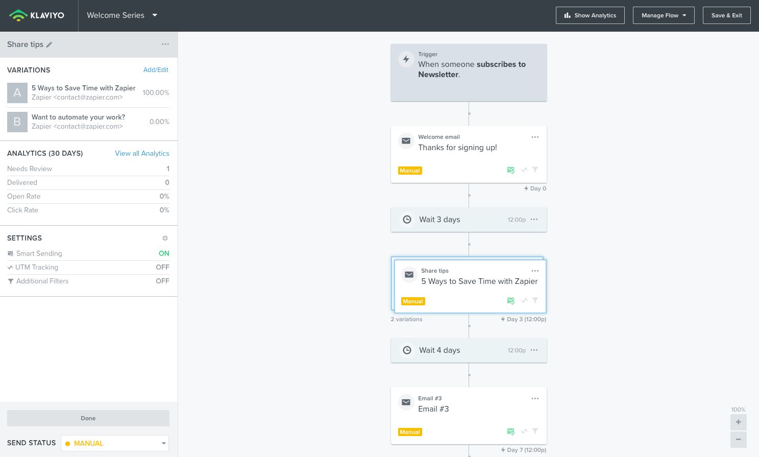Screen dimensions: 759x457
Task: Select variation B Want to automate your work
Action: coord(78,122)
